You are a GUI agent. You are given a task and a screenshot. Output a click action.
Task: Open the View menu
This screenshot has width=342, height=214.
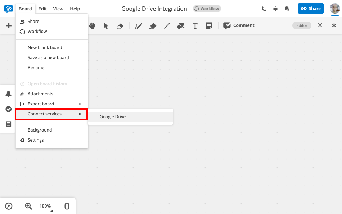click(x=58, y=9)
